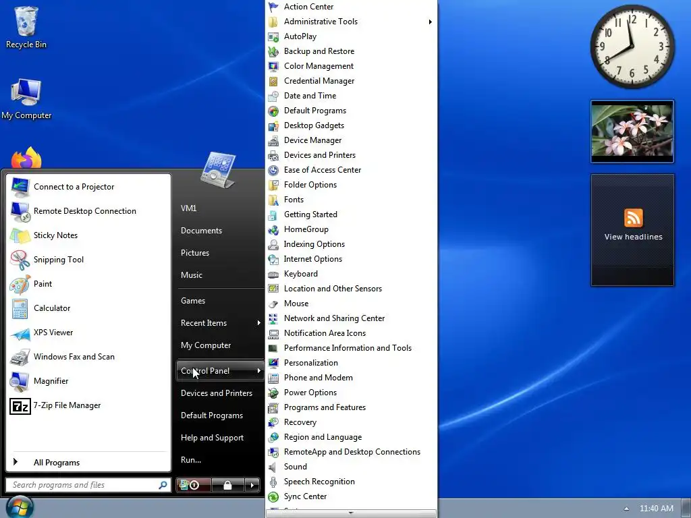Click View headlines on feed gadget
The width and height of the screenshot is (691, 518).
(x=633, y=237)
